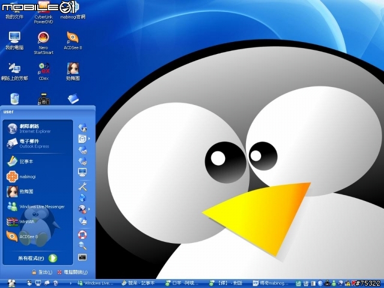384x288 pixels.
Task: Select the 網路上的芳鄰 desktop icon
Action: pyautogui.click(x=14, y=71)
